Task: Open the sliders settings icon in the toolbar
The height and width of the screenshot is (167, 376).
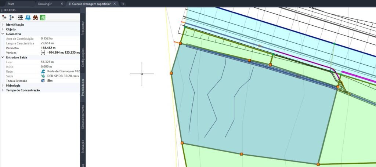Action: point(20,17)
